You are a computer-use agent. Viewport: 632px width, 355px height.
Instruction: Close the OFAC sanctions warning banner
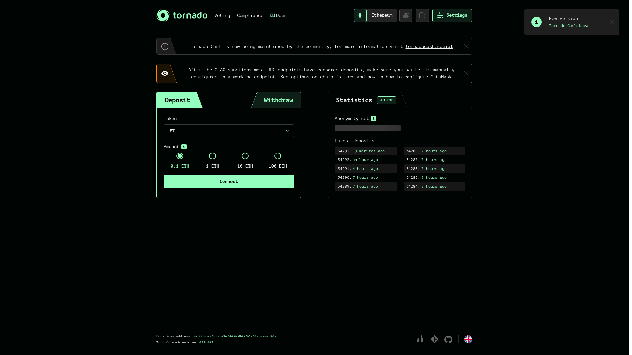(x=466, y=73)
